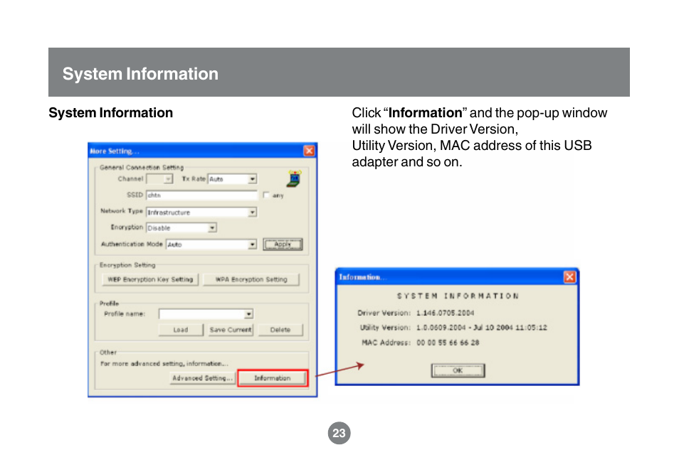
Task: Click the Save Current button
Action: (x=231, y=330)
